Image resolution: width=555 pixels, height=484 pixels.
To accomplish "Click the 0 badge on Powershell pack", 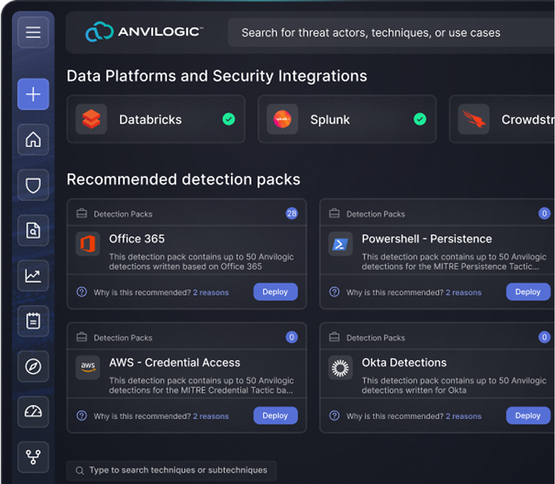I will [x=545, y=213].
